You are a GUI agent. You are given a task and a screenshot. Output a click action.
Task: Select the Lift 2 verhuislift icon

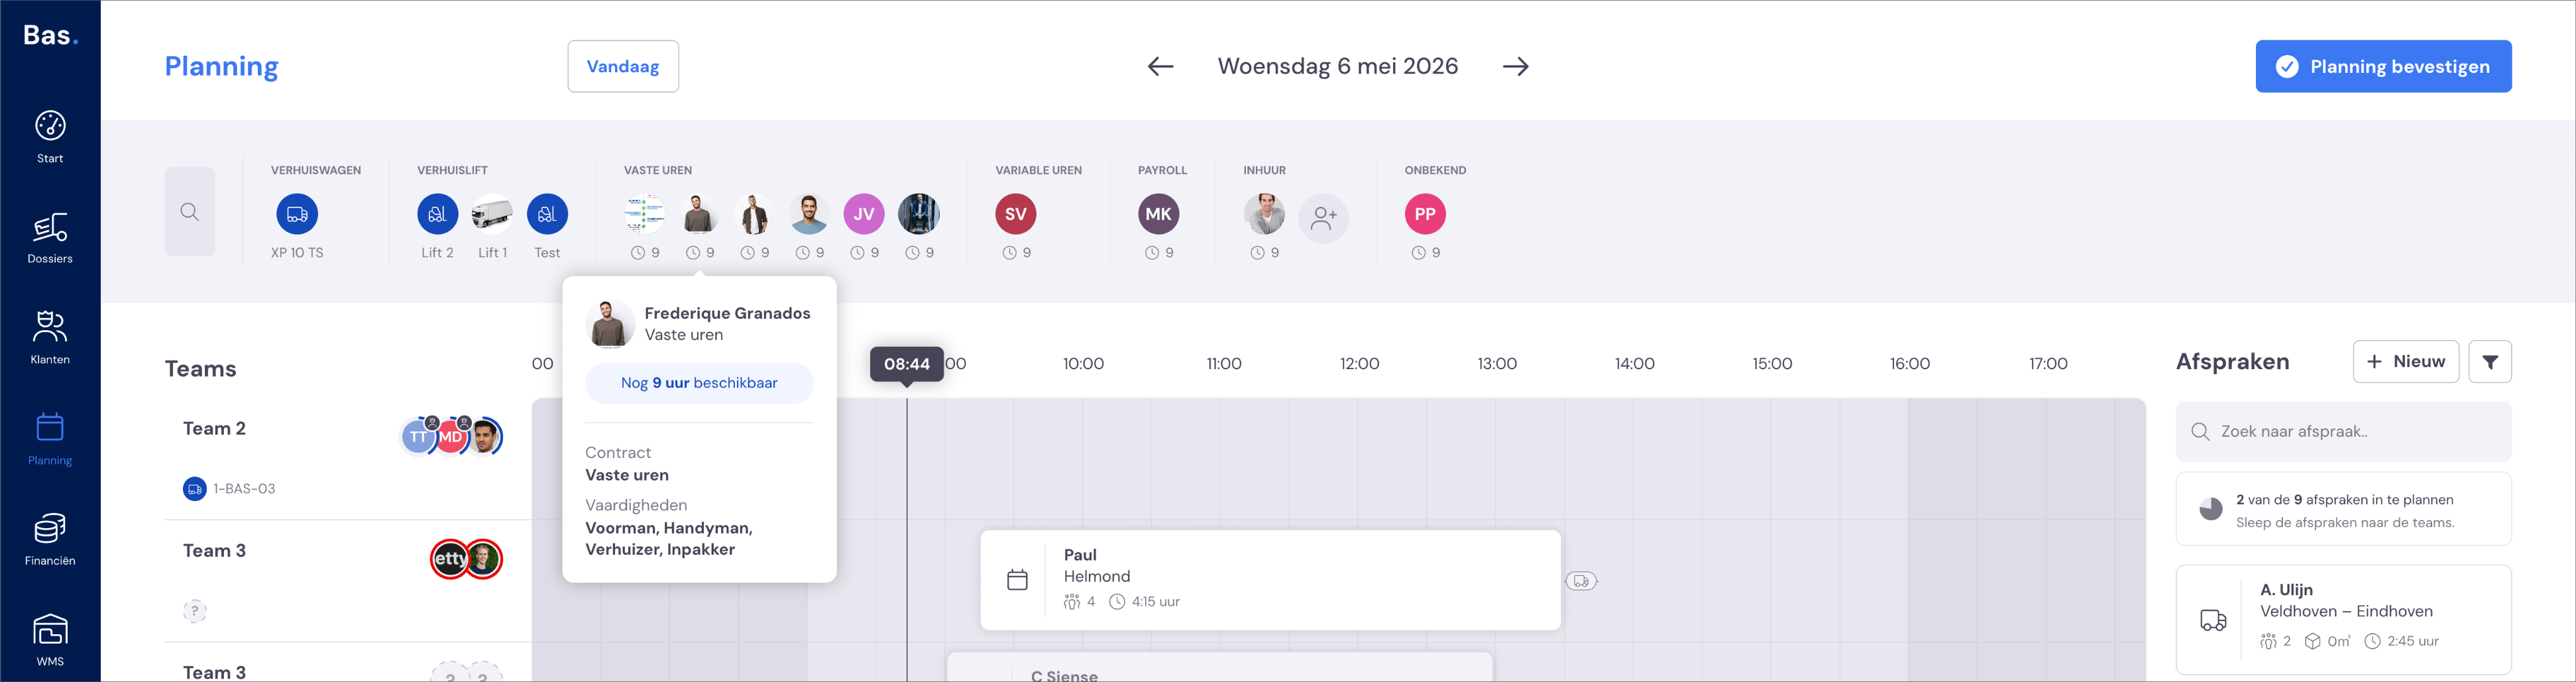coord(438,214)
